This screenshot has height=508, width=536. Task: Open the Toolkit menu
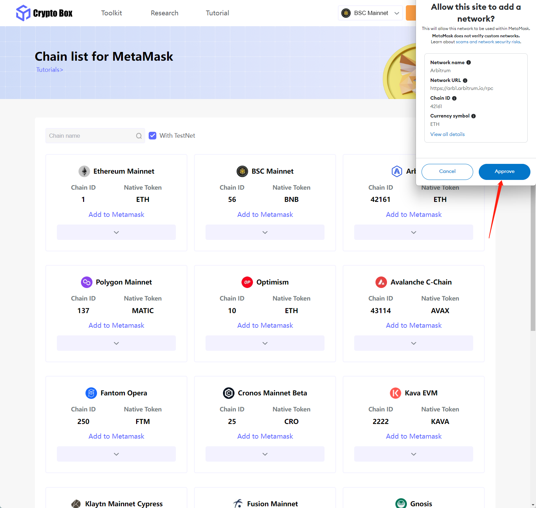(112, 13)
